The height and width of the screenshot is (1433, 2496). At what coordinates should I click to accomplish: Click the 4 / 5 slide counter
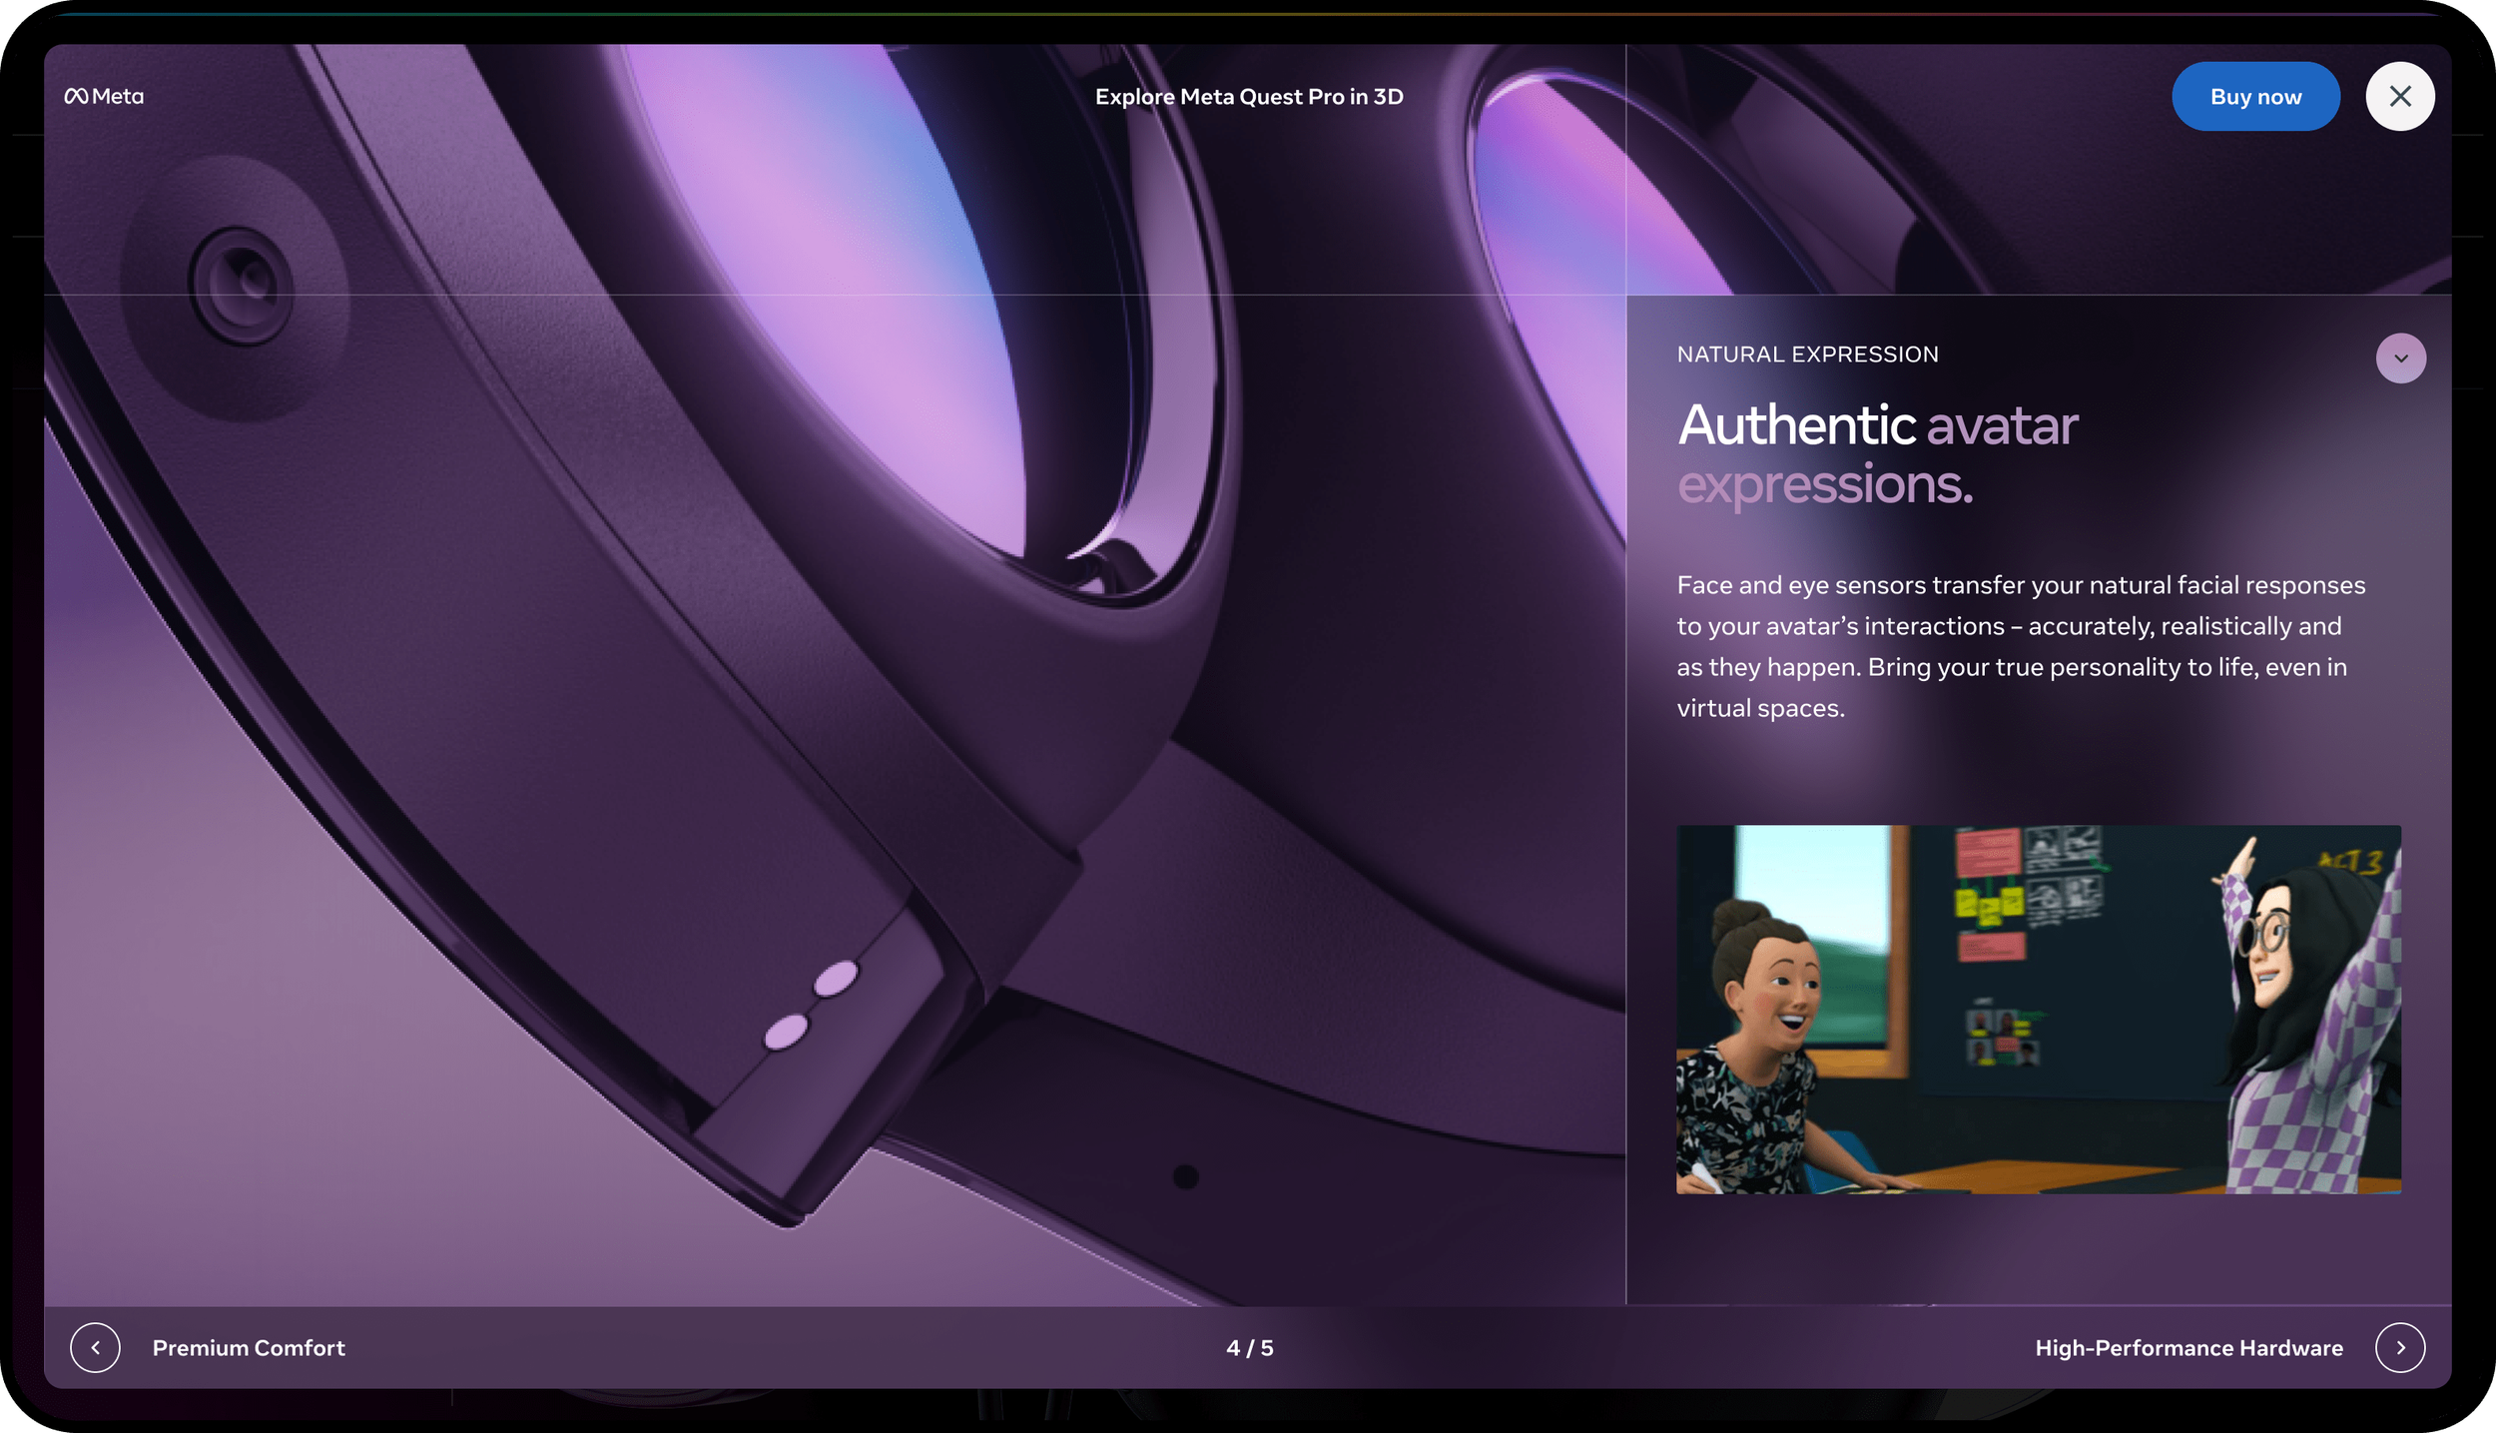click(x=1249, y=1348)
